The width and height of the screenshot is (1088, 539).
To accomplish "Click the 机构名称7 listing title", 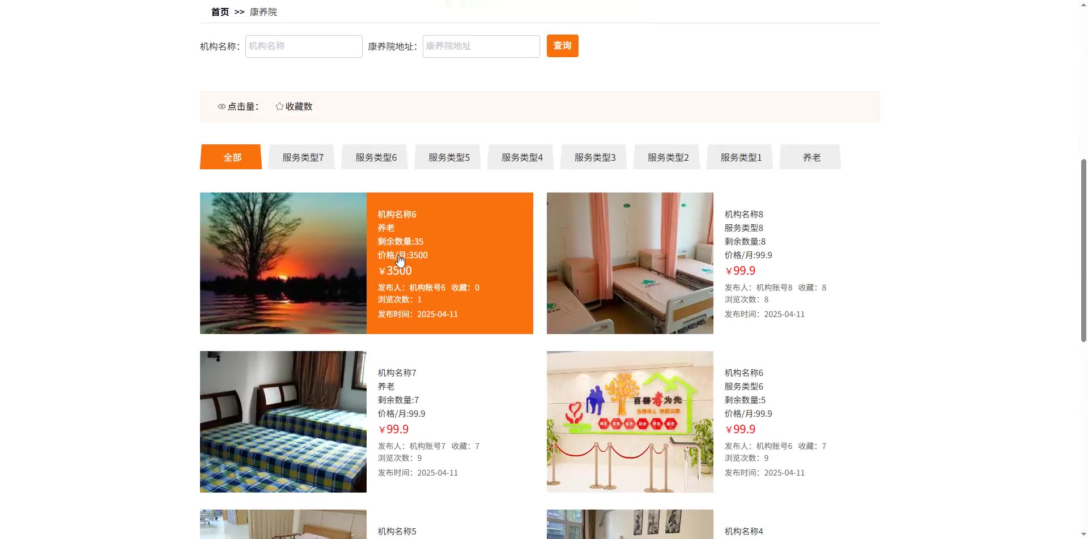I will (x=397, y=373).
